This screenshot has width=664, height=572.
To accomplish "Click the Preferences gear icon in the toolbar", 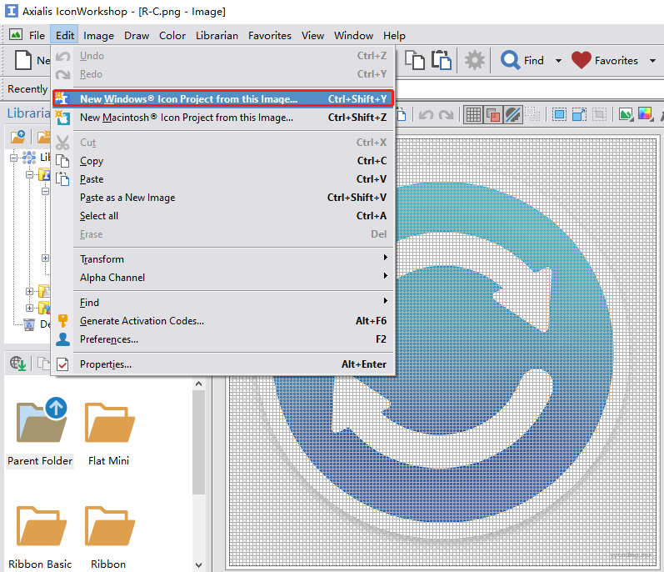I will tap(474, 60).
